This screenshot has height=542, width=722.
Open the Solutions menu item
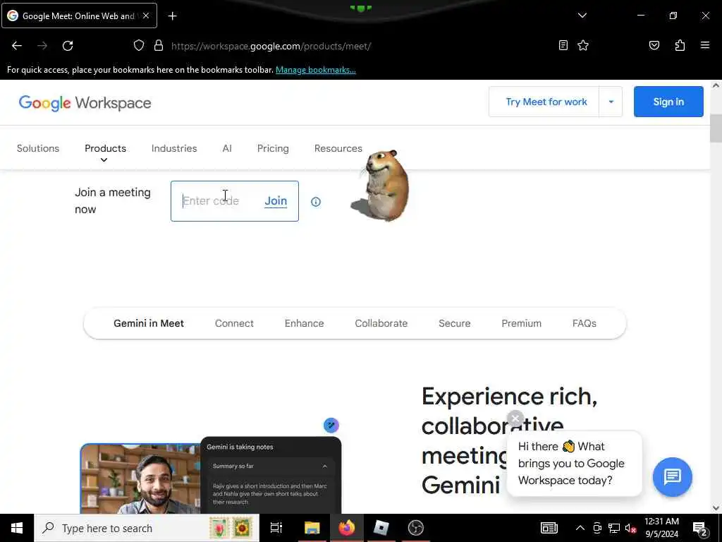[38, 148]
